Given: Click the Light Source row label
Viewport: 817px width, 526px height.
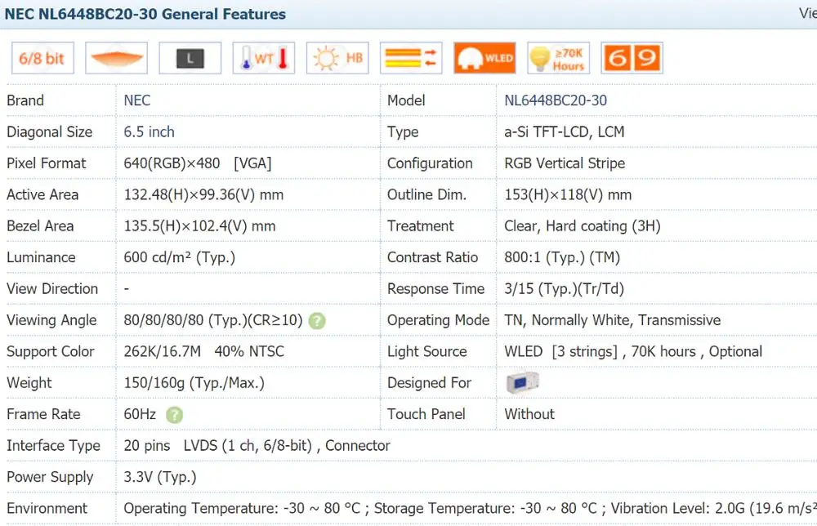Looking at the screenshot, I should [426, 352].
